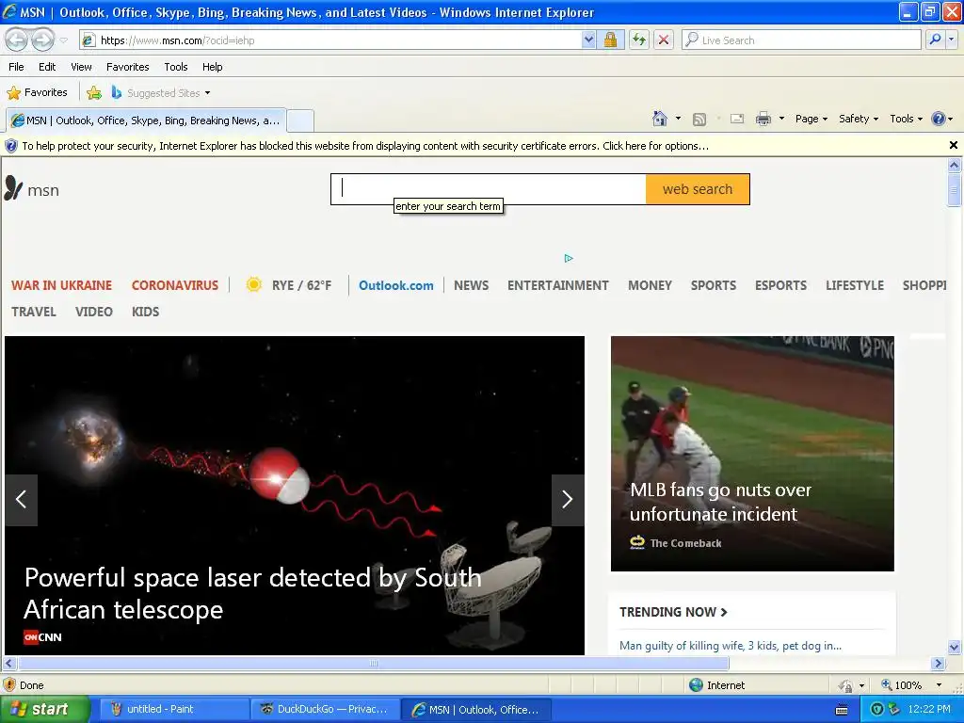The image size is (964, 723).
Task: Open the Tools menu in menu bar
Action: 176,67
